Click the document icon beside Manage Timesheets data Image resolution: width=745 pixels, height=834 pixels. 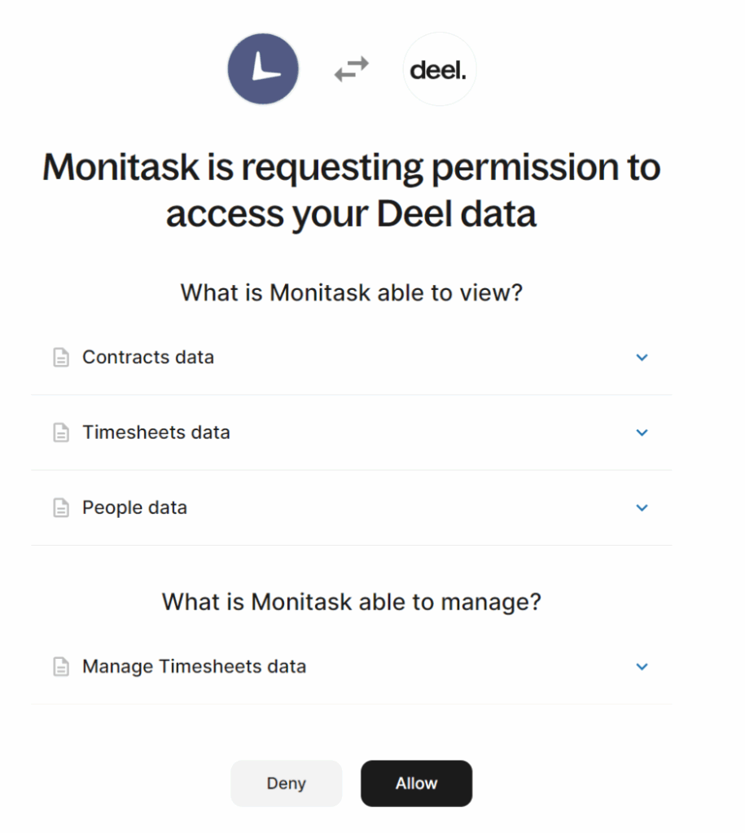coord(61,666)
